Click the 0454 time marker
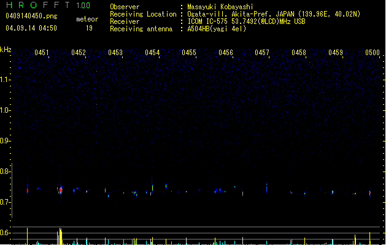 (152, 53)
